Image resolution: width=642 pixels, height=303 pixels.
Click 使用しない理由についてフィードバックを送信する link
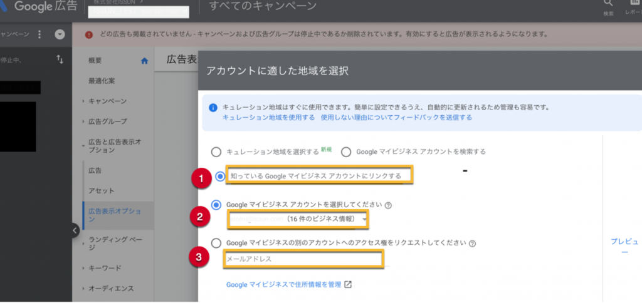point(396,117)
